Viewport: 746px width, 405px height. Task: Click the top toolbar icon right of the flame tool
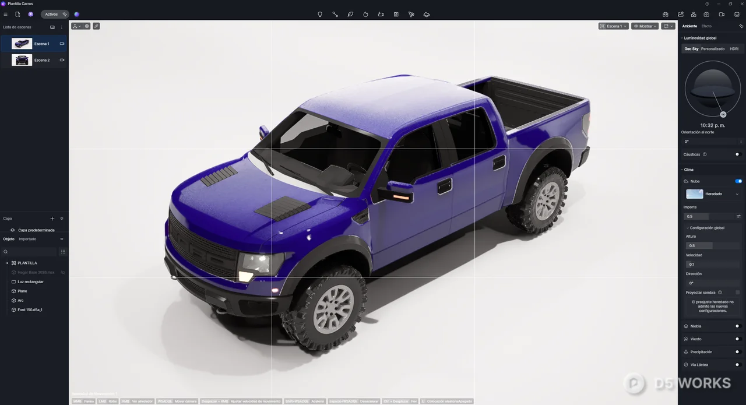tap(381, 14)
